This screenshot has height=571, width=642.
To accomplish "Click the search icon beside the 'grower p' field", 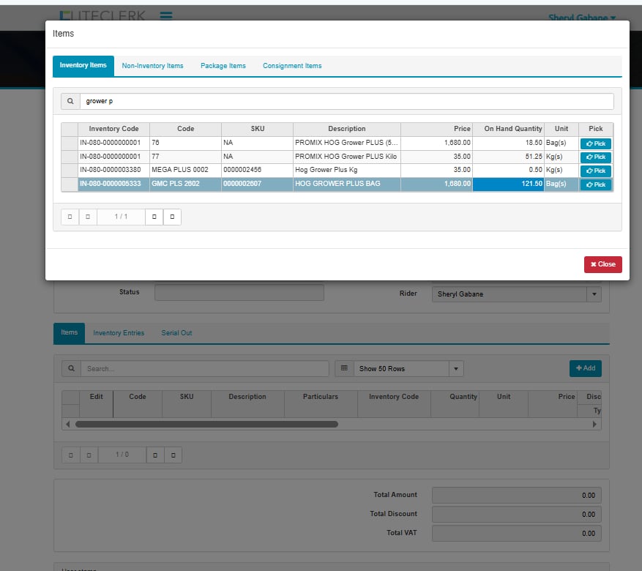I will click(70, 101).
